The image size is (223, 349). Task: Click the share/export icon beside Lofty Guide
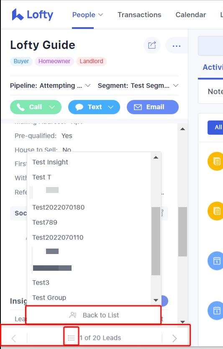pyautogui.click(x=152, y=46)
